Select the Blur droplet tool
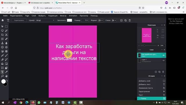Image resolution: width=186 pixels, height=105 pixels. tap(6, 43)
